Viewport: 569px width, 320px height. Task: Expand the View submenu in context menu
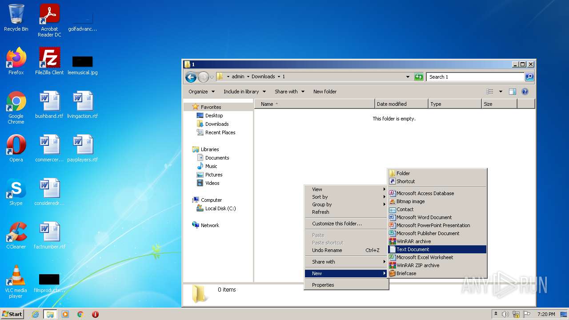coord(346,189)
